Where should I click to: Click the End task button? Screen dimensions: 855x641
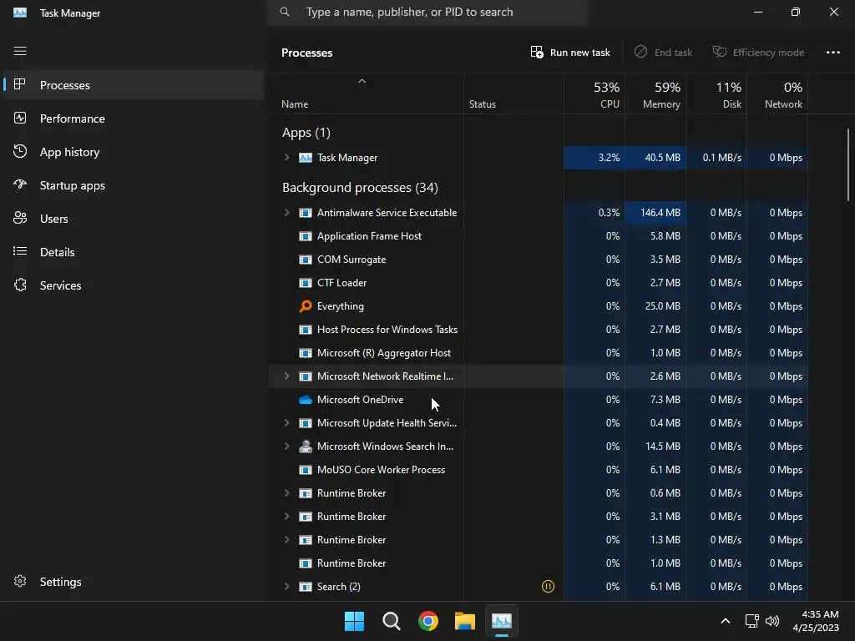663,53
